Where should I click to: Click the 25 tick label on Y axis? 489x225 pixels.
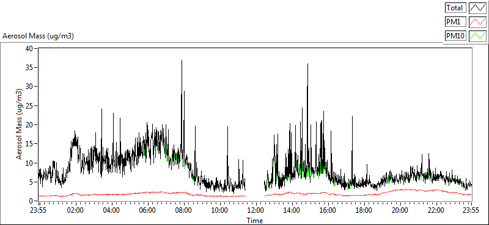[x=29, y=106]
